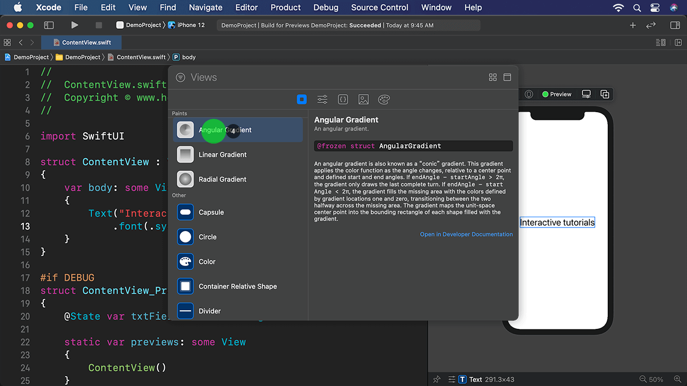Open the Editor menu
Viewport: 687px width, 386px height.
point(247,7)
